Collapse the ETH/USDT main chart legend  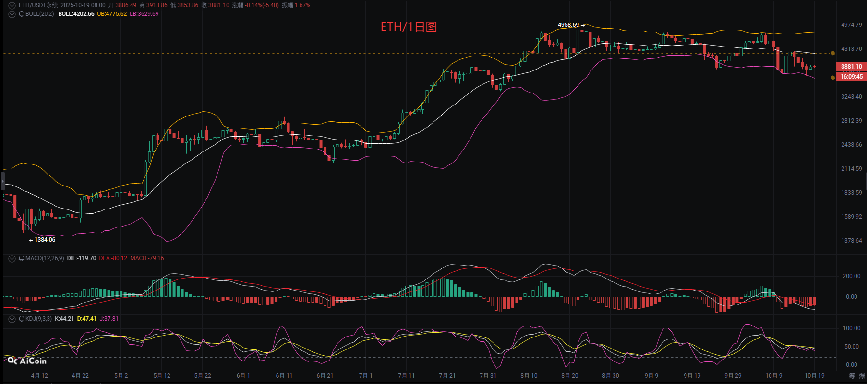coord(12,5)
